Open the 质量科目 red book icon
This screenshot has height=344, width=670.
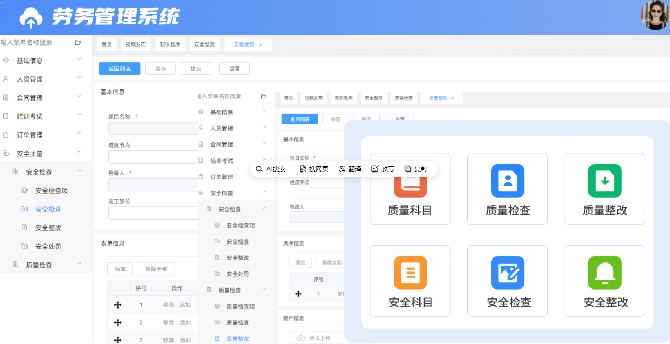tap(410, 180)
